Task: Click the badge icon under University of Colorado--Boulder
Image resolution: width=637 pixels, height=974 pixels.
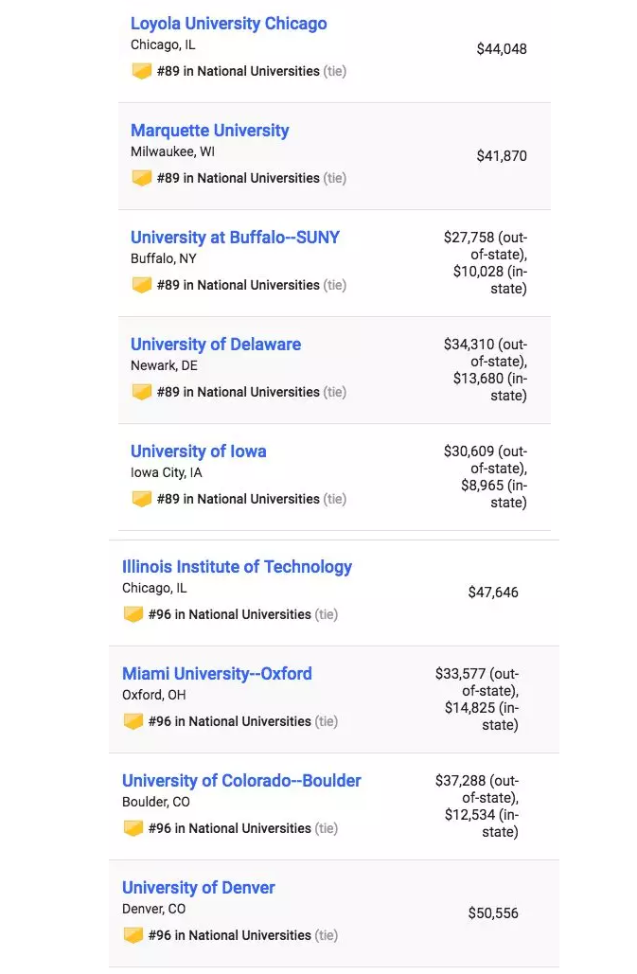Action: pos(133,827)
